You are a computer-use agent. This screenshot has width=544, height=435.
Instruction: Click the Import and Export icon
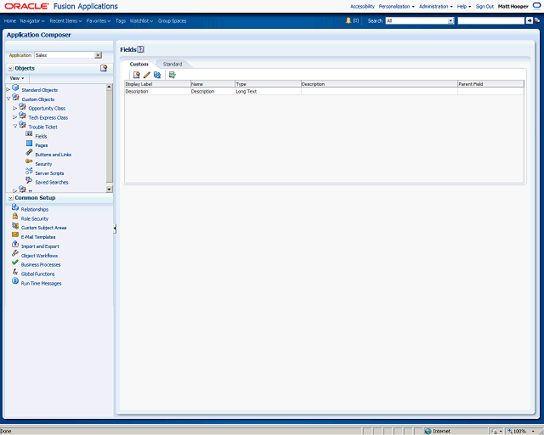tap(15, 244)
